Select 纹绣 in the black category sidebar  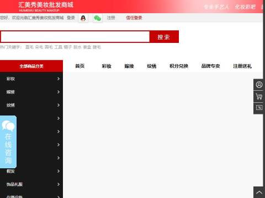(10, 105)
